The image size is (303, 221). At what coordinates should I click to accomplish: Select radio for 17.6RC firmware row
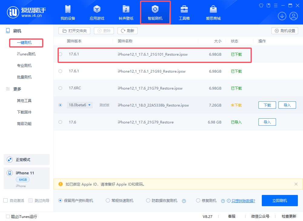click(x=60, y=88)
